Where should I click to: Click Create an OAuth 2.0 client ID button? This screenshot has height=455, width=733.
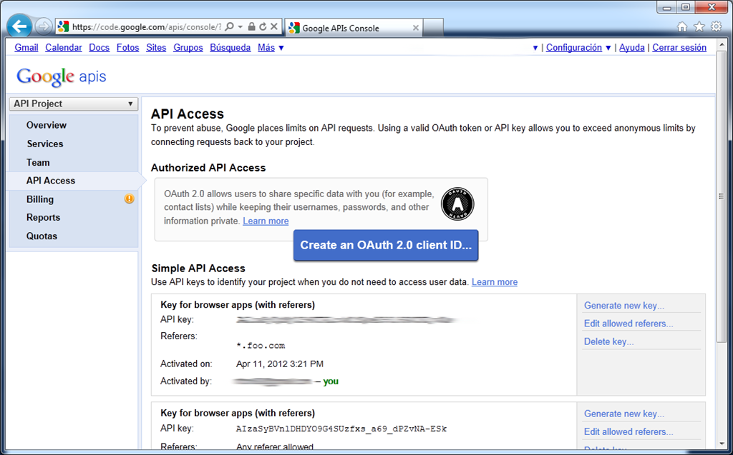pyautogui.click(x=386, y=245)
